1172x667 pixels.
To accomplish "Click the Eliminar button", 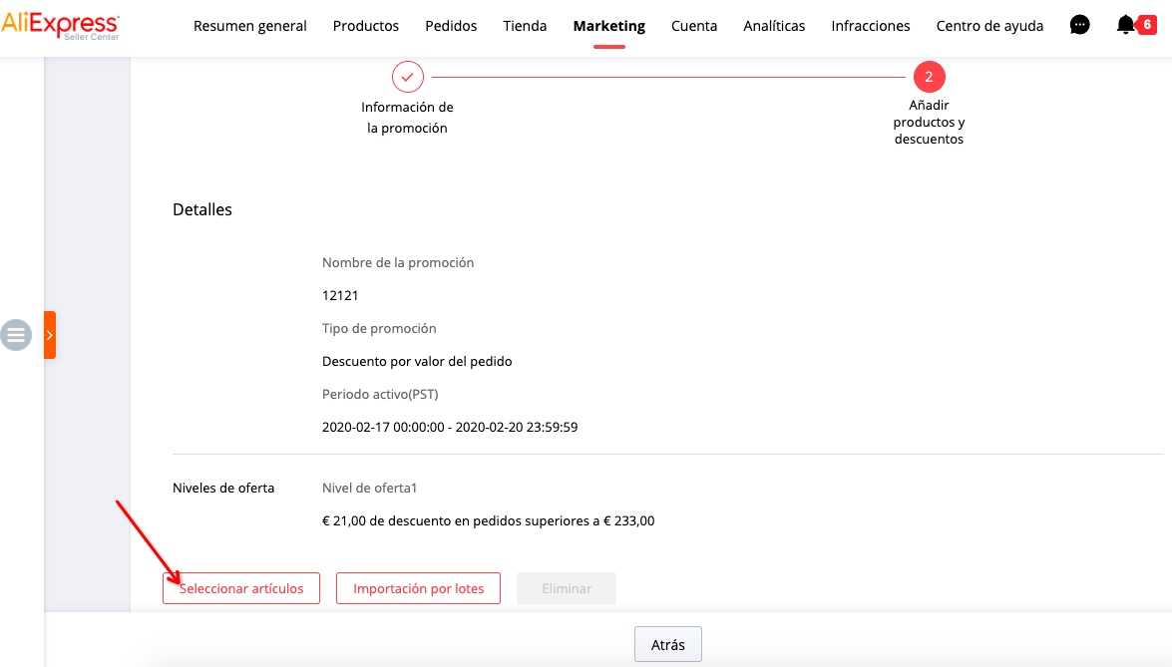I will 567,588.
